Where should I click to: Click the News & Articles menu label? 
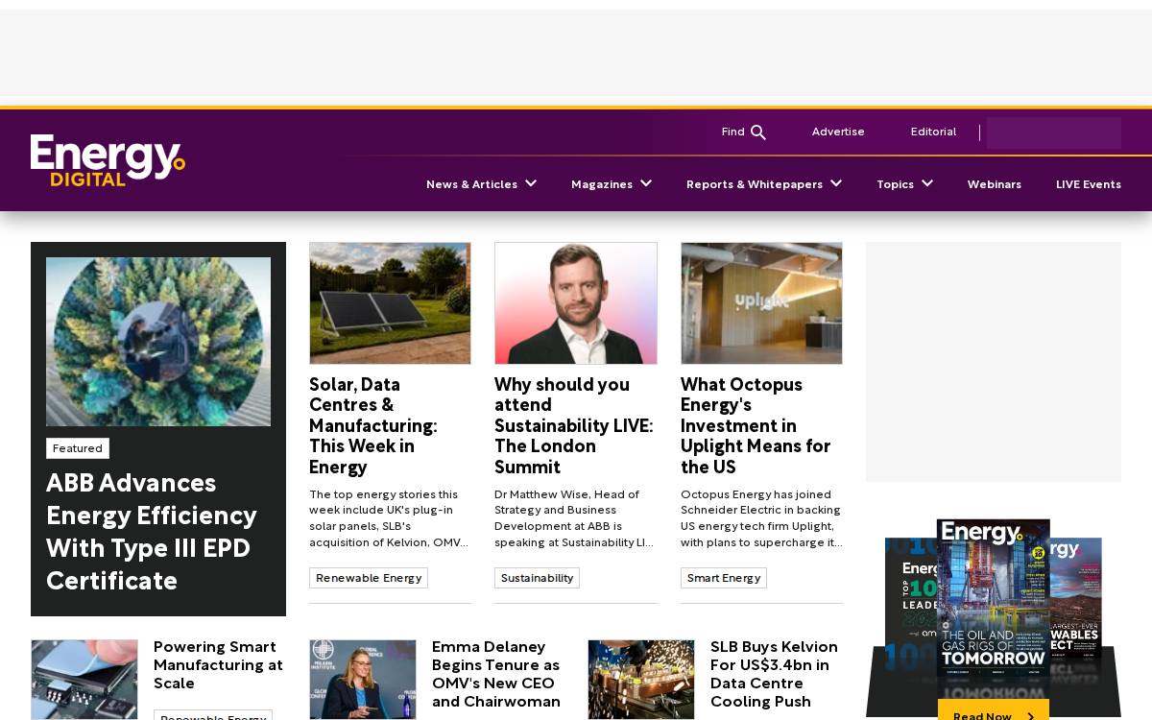471,184
